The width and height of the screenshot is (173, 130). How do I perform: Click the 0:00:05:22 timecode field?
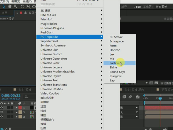point(11,95)
